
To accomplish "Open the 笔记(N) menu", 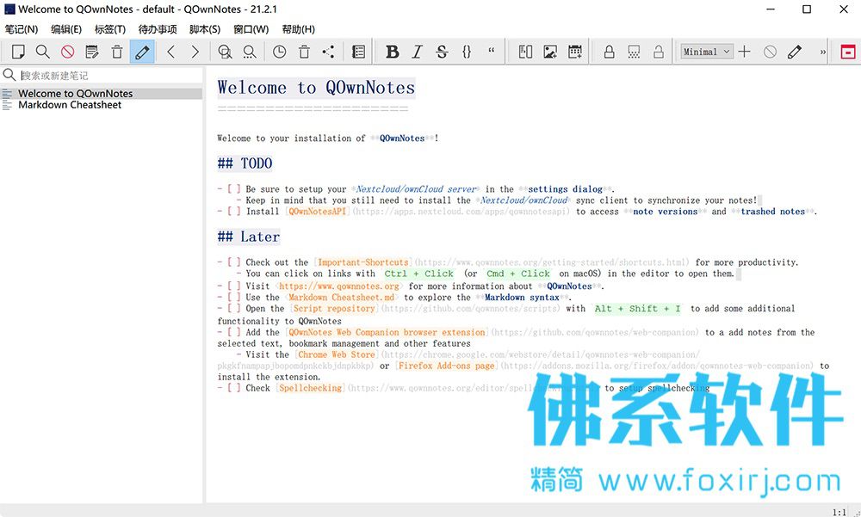I will point(22,29).
